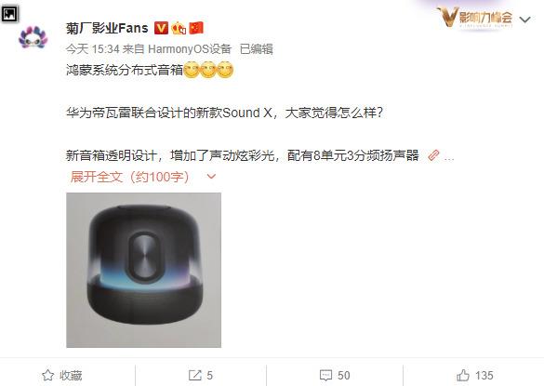
Task: Open the 菊厂影业Fans username link
Action: tap(107, 28)
